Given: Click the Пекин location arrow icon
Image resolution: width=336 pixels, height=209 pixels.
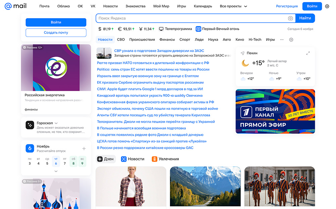Looking at the screenshot, I should point(243,53).
